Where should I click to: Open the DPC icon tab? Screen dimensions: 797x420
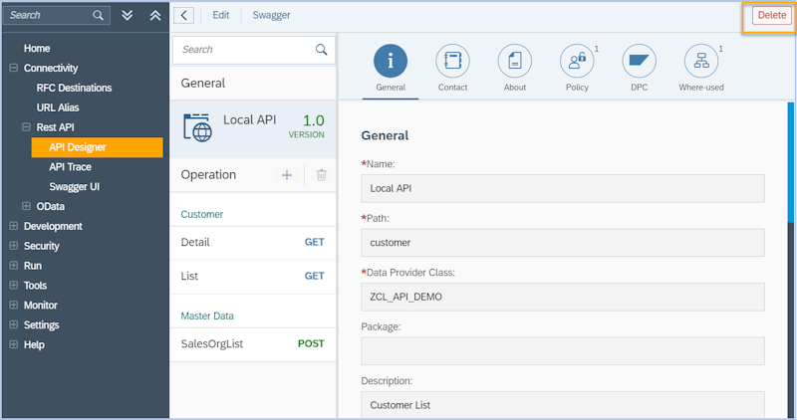(x=638, y=62)
